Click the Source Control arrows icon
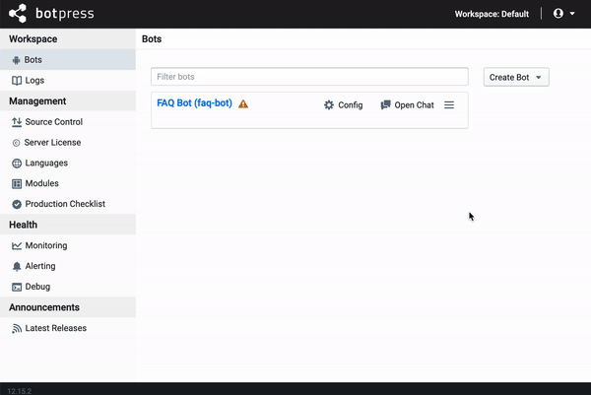Viewport: 591px width, 395px height. (x=17, y=122)
